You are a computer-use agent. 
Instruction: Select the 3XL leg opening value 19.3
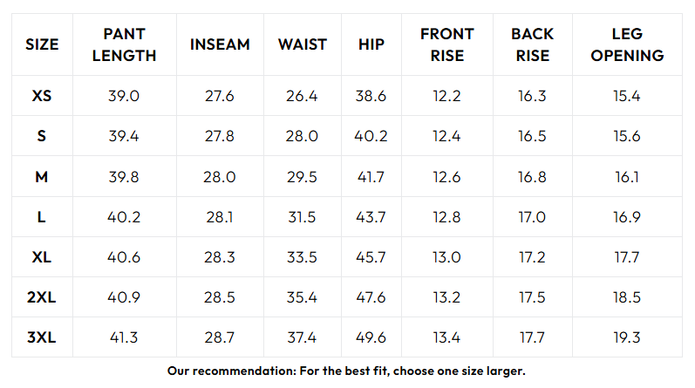[x=626, y=337]
